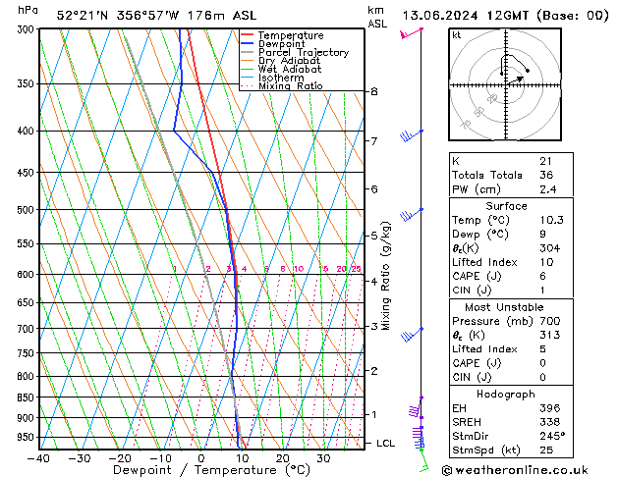This screenshot has height=477, width=618.
Task: Click the Most Unstable Lifted Index value 5
Action: click(543, 349)
